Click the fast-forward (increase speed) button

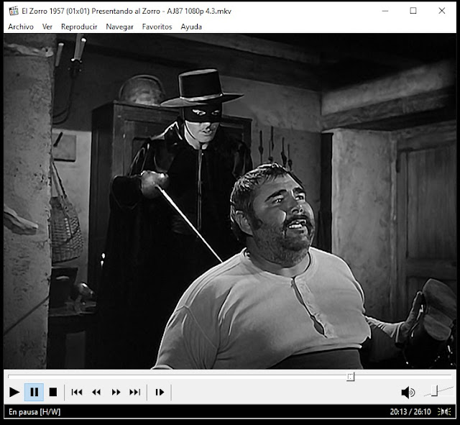point(116,392)
